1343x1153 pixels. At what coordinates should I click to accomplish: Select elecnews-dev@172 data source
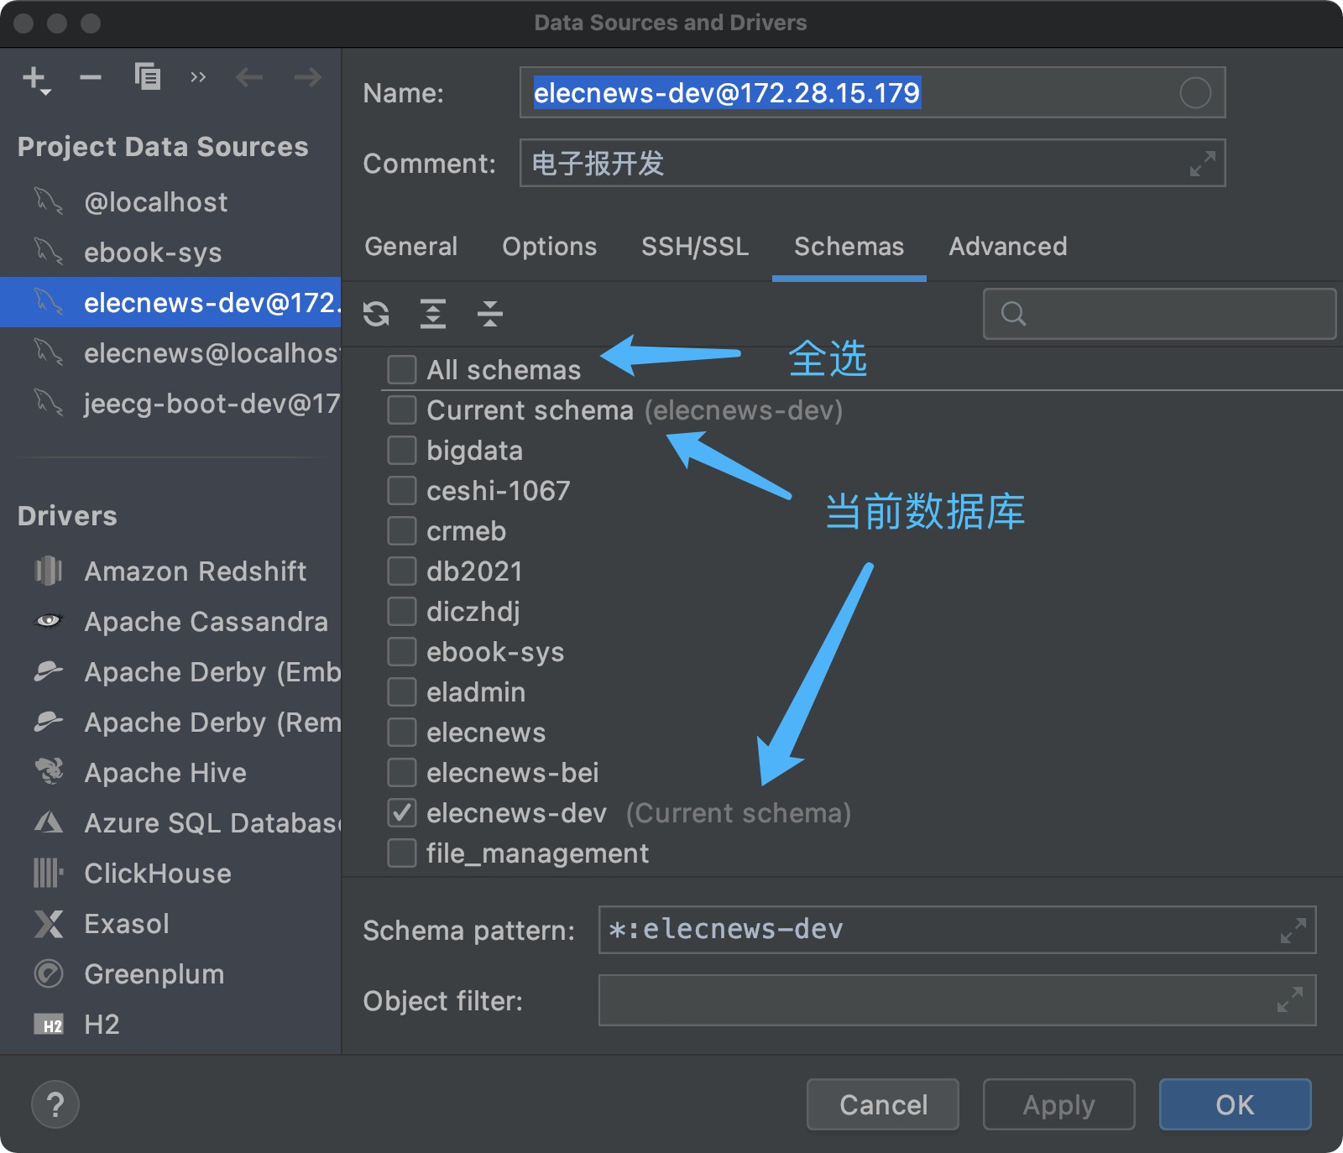click(170, 302)
